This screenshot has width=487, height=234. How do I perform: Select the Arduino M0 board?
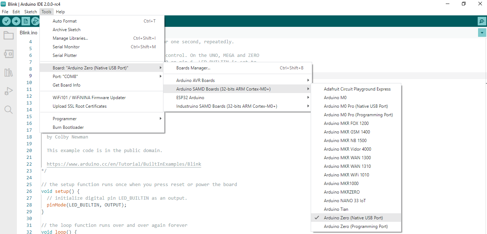coord(356,98)
